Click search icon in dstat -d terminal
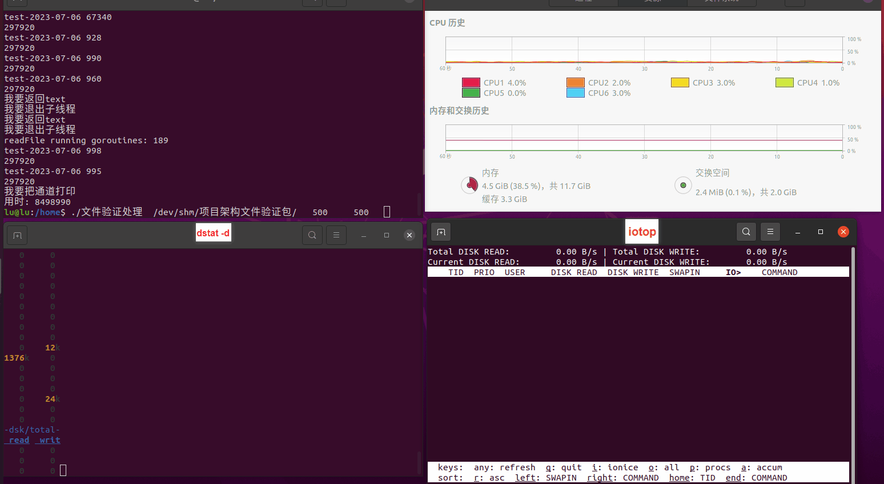The height and width of the screenshot is (484, 884). click(x=312, y=235)
